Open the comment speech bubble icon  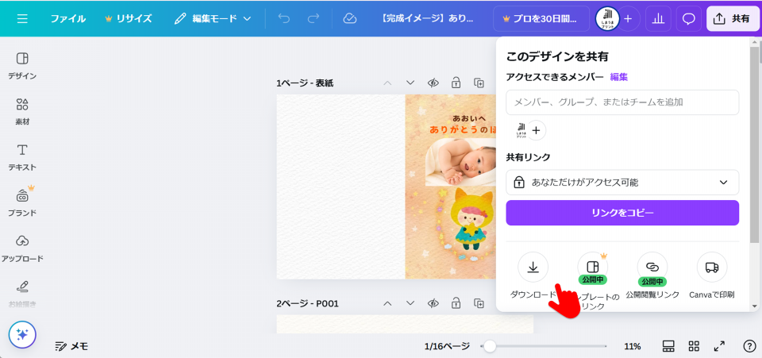coord(688,18)
